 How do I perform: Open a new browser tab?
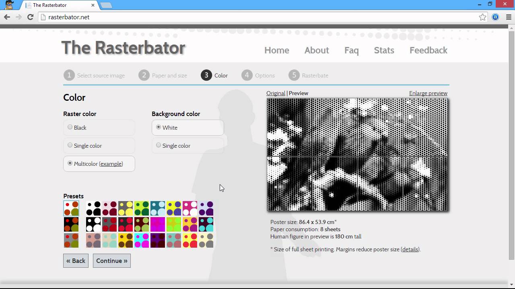click(x=106, y=5)
